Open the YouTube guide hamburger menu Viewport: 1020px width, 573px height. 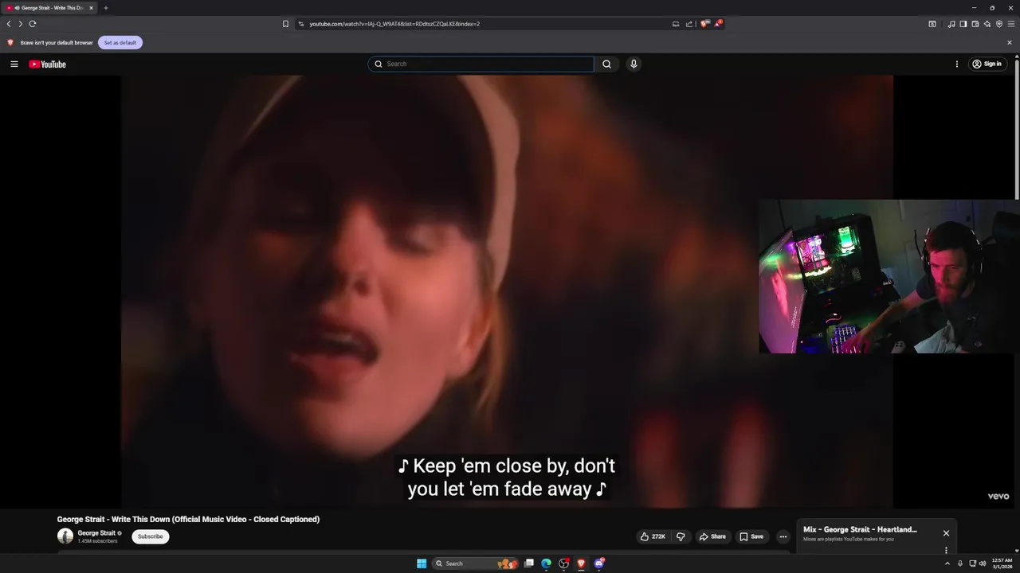(14, 64)
